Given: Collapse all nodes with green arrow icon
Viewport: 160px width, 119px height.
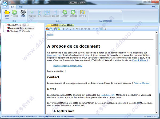Looking at the screenshot, I should (x=73, y=14).
